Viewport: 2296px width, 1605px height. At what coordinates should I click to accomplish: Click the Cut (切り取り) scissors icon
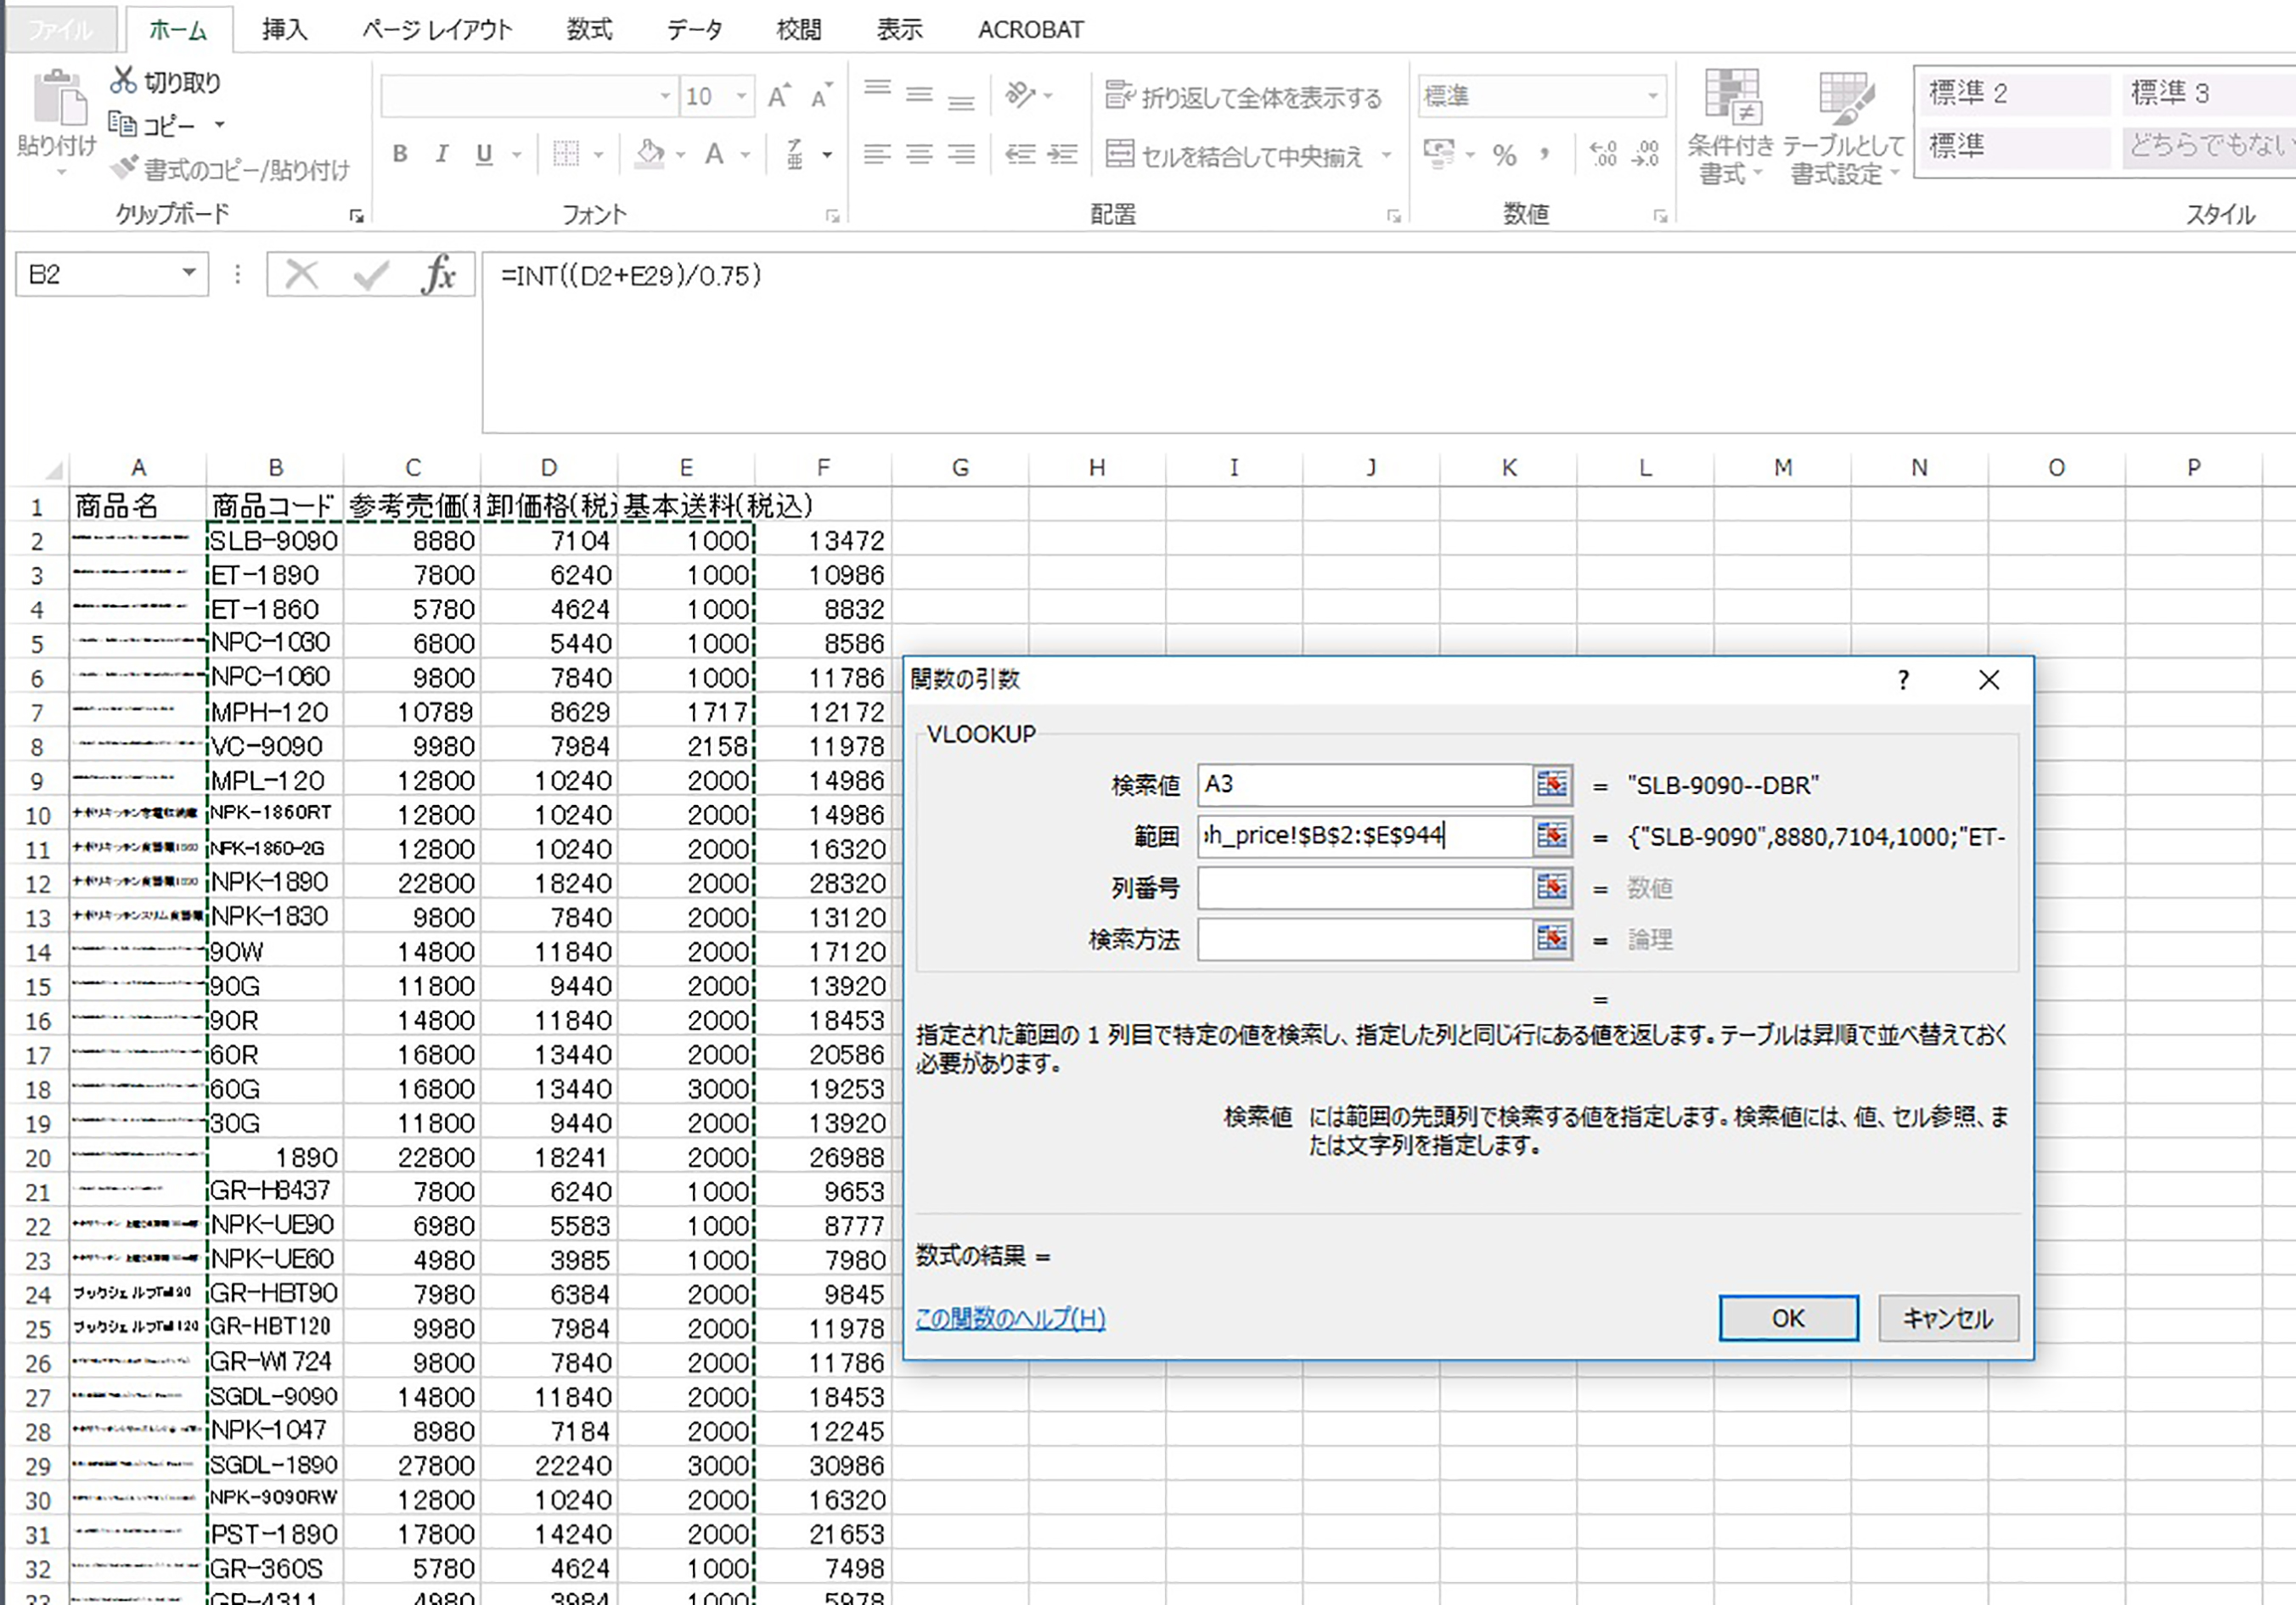pyautogui.click(x=124, y=81)
